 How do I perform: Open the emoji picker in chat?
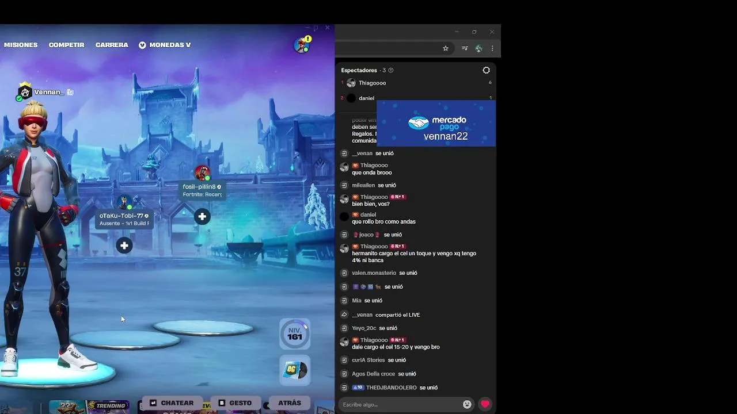pos(467,404)
